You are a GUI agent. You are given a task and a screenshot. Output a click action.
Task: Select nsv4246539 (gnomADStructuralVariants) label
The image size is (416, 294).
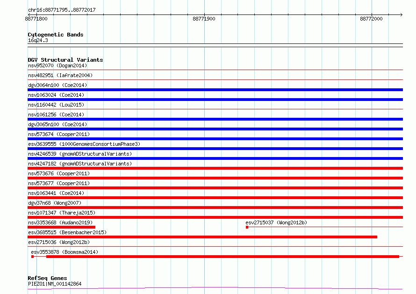click(x=80, y=154)
